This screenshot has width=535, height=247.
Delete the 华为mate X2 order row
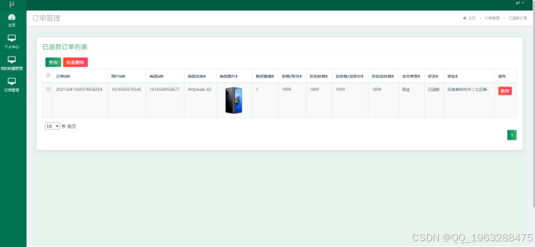(x=505, y=91)
